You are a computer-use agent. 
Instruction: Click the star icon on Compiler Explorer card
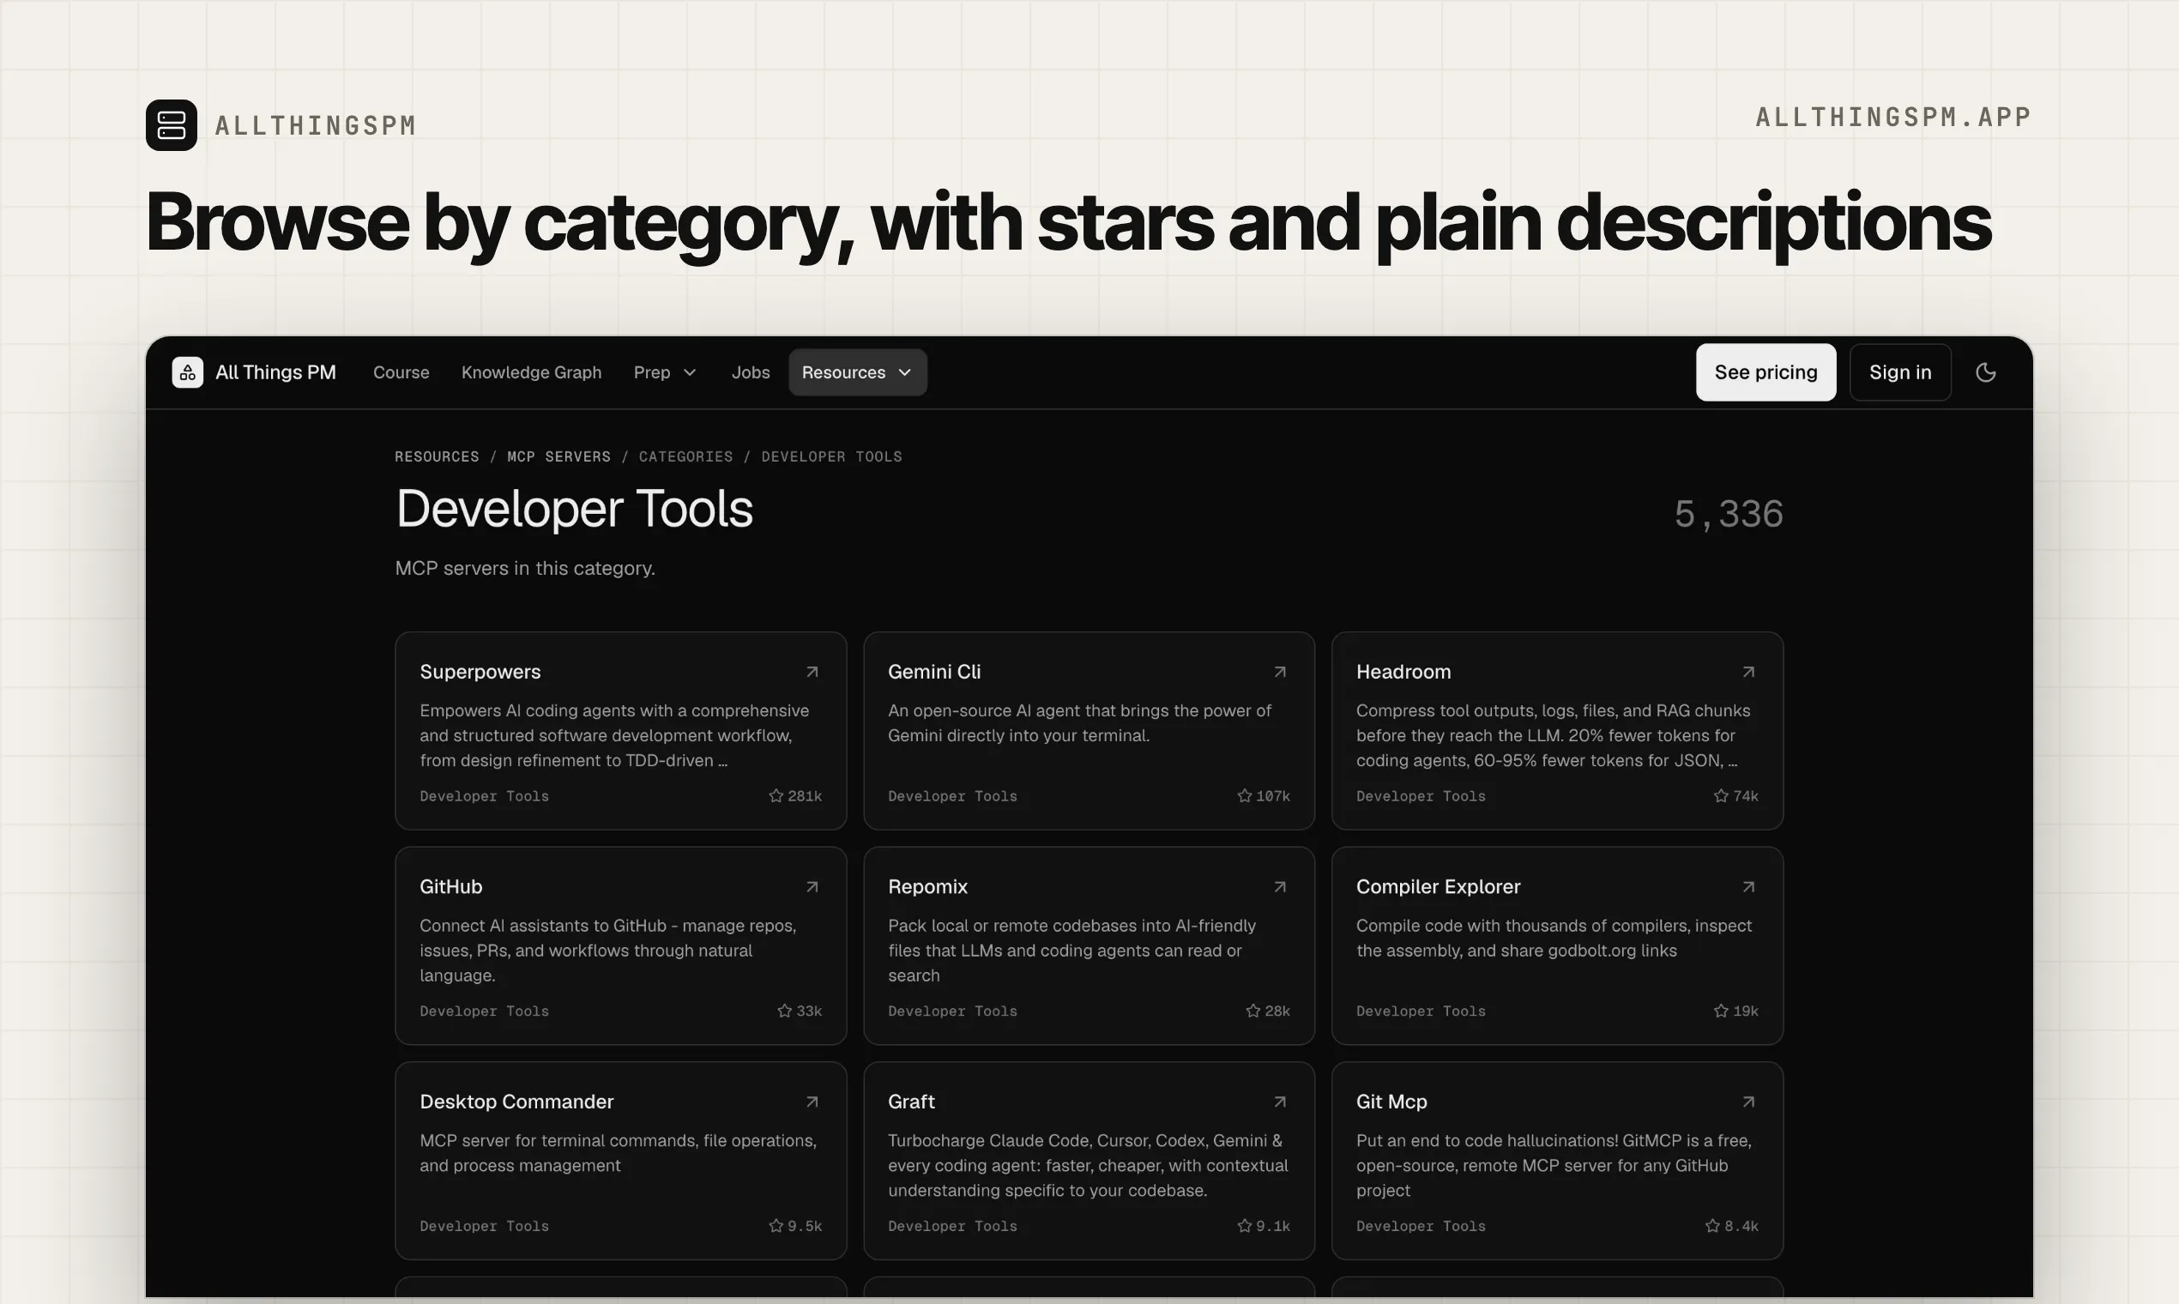[x=1721, y=1011]
